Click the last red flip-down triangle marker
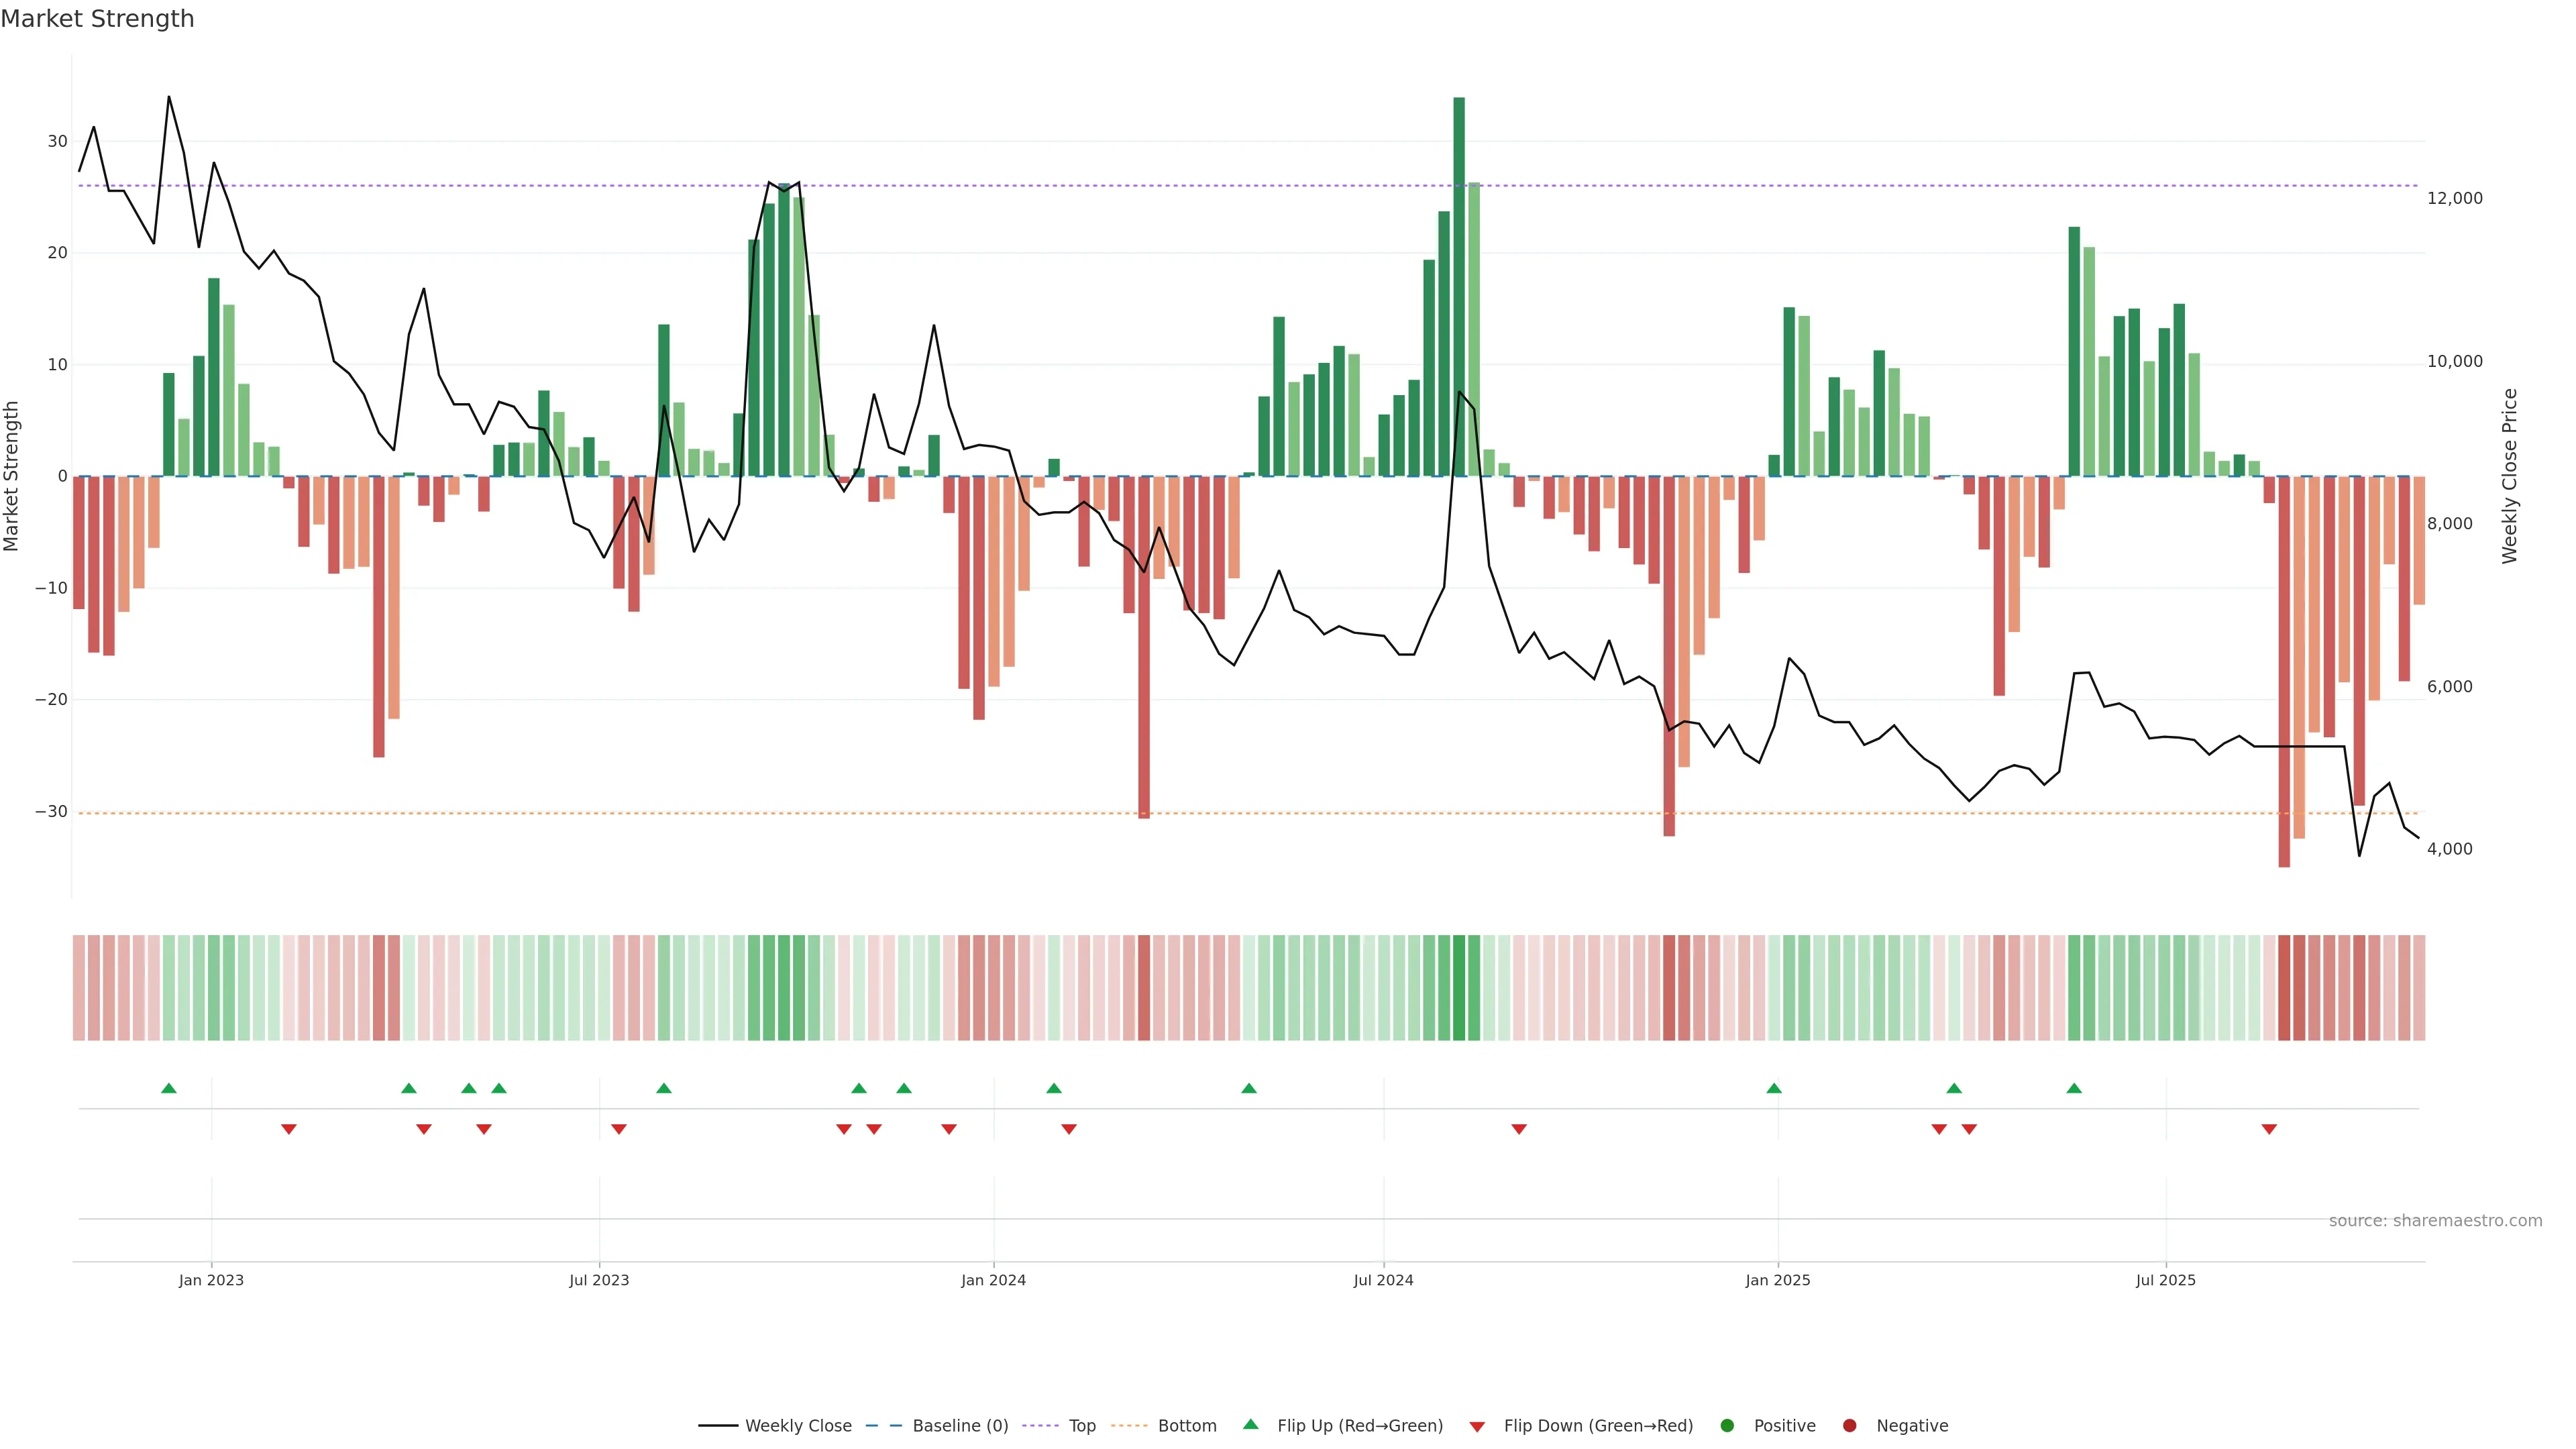Image resolution: width=2576 pixels, height=1449 pixels. pos(2269,1129)
